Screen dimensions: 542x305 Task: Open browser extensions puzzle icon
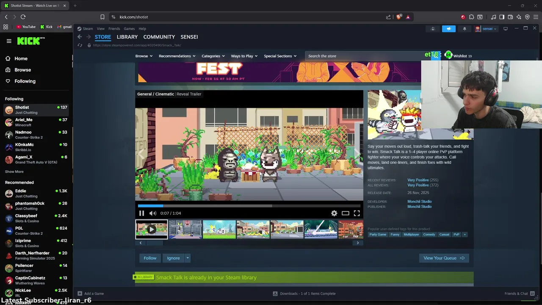471,17
